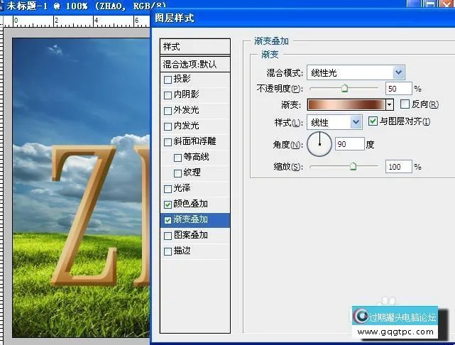The height and width of the screenshot is (345, 455).
Task: Select the 颜色叠加 style label
Action: tap(190, 204)
